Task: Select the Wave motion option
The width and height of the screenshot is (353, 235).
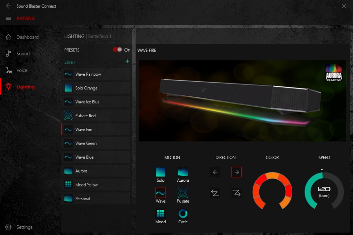Action: [x=161, y=193]
